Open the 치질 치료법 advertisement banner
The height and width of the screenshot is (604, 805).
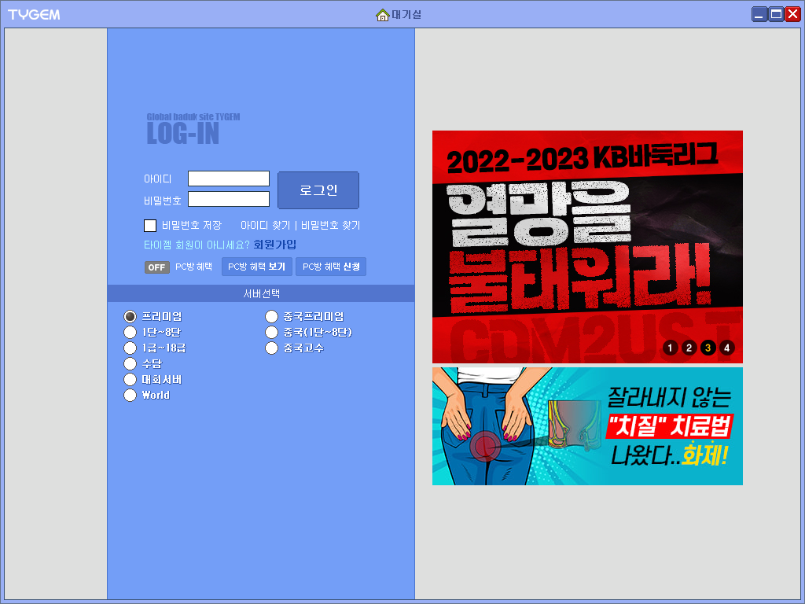coord(587,425)
